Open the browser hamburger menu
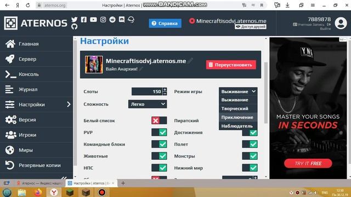Image resolution: width=351 pixels, height=197 pixels. [x=313, y=5]
